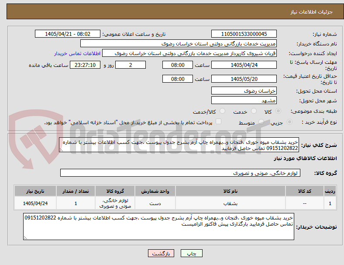Click the کد کالا column header

click(305, 191)
